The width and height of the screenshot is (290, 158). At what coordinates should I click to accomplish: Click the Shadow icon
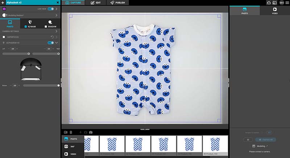click(50, 22)
